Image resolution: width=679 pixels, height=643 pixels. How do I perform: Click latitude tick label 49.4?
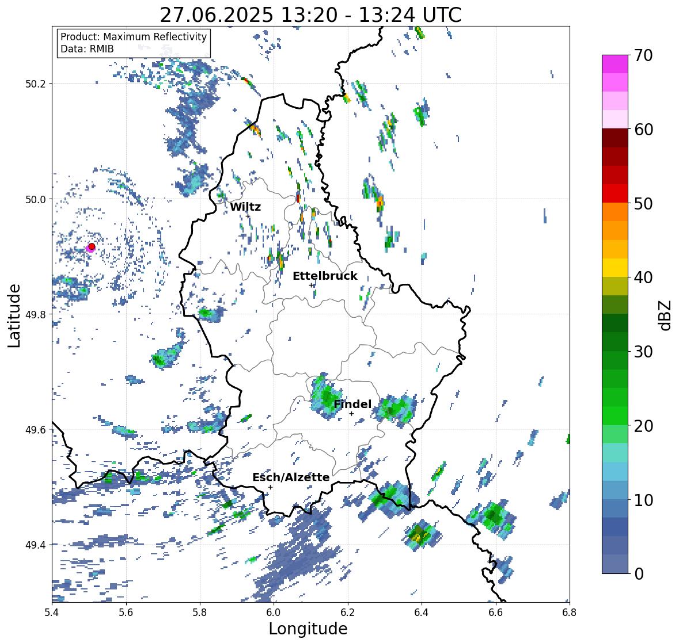point(36,545)
